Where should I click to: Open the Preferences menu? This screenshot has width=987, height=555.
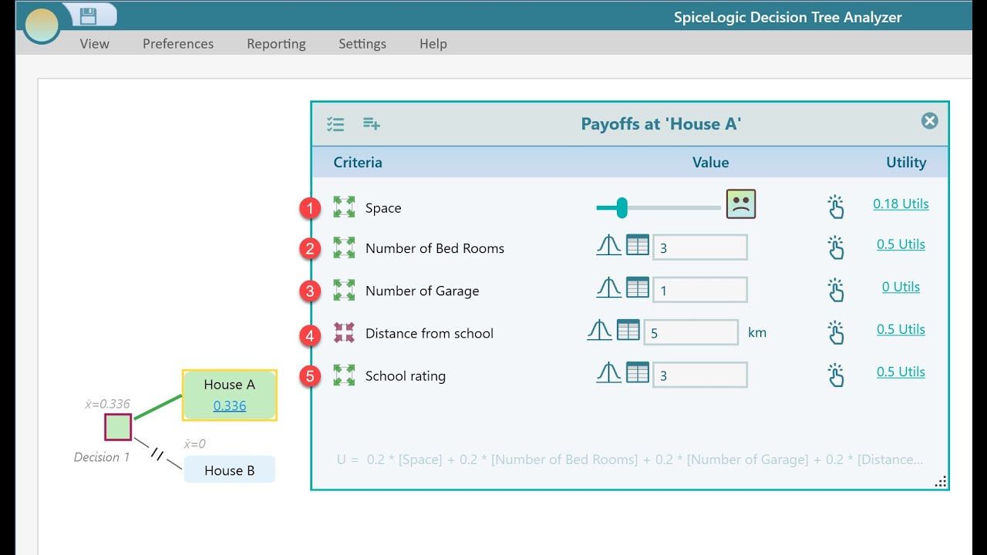pos(178,44)
